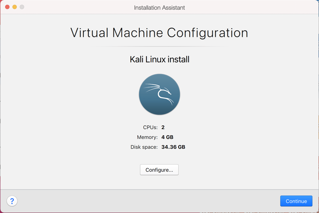Click the CPUs label
Viewport: 319px width, 213px height.
coord(150,127)
